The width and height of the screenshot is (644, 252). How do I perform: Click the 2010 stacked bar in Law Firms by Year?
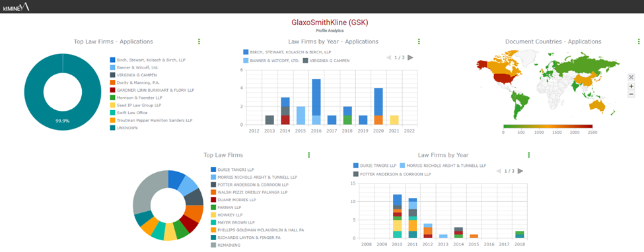point(397,216)
